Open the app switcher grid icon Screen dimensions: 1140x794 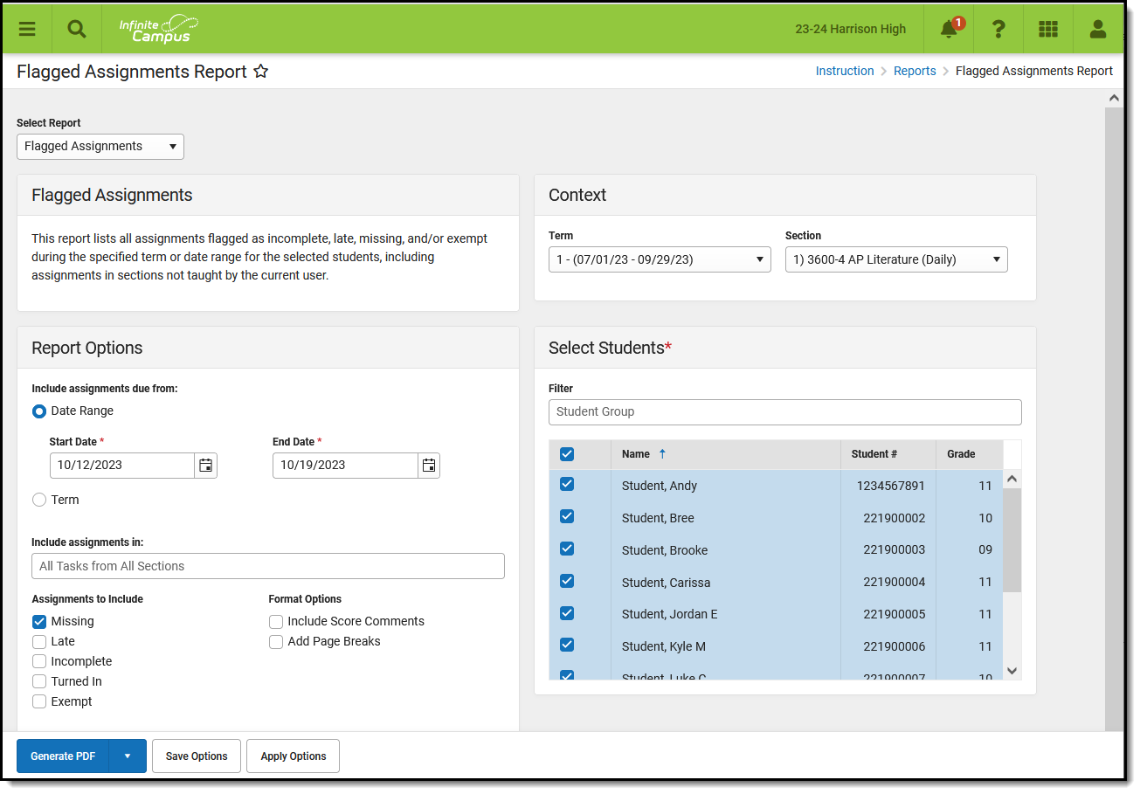pos(1048,30)
